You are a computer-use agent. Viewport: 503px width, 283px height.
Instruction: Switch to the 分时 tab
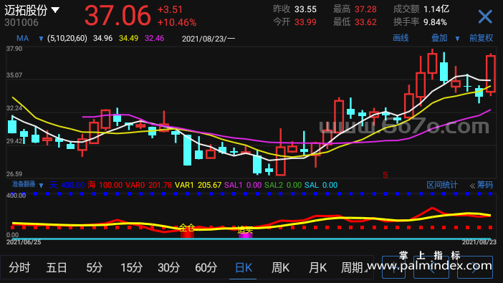pyautogui.click(x=19, y=267)
